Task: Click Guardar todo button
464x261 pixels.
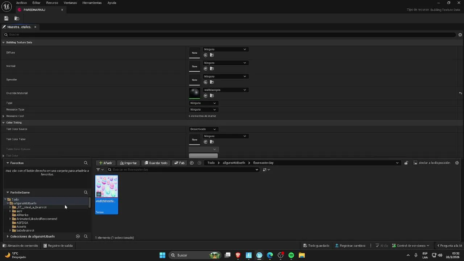Action: [x=156, y=163]
